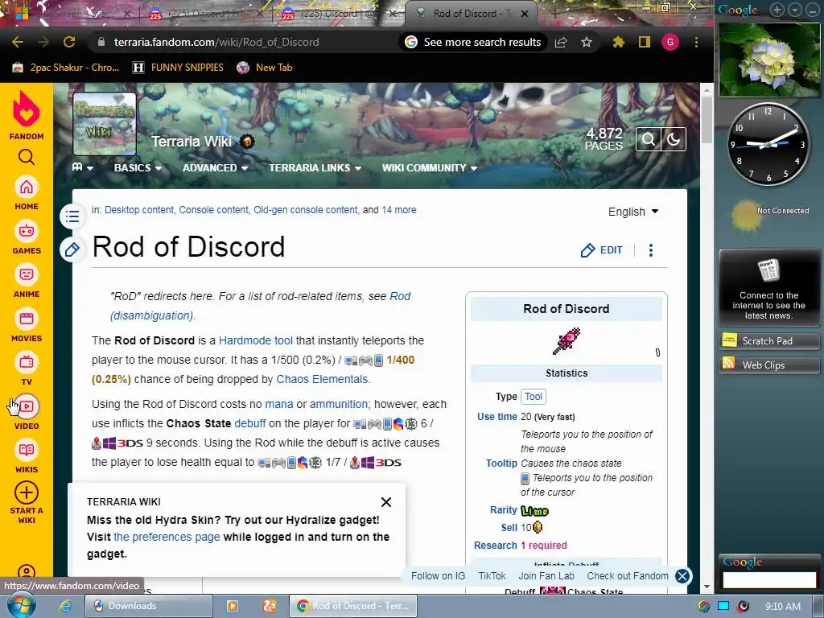Viewport: 824px width, 618px height.
Task: Open Web Clips gadget
Action: coord(768,365)
